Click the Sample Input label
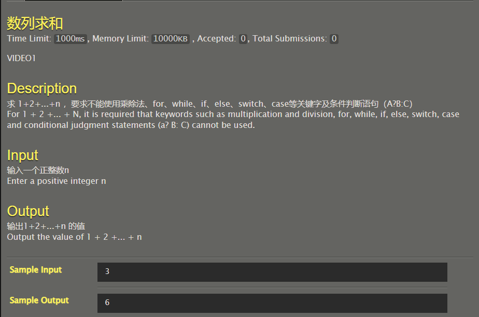This screenshot has height=317, width=479. pyautogui.click(x=36, y=270)
